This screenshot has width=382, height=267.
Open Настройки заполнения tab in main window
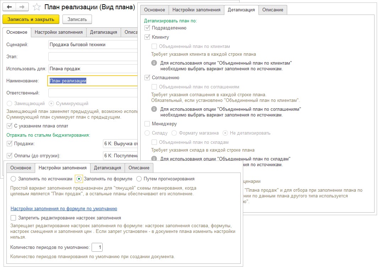click(x=59, y=32)
